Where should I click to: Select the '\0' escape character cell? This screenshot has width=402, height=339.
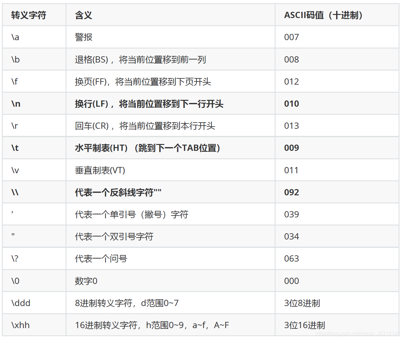(34, 281)
